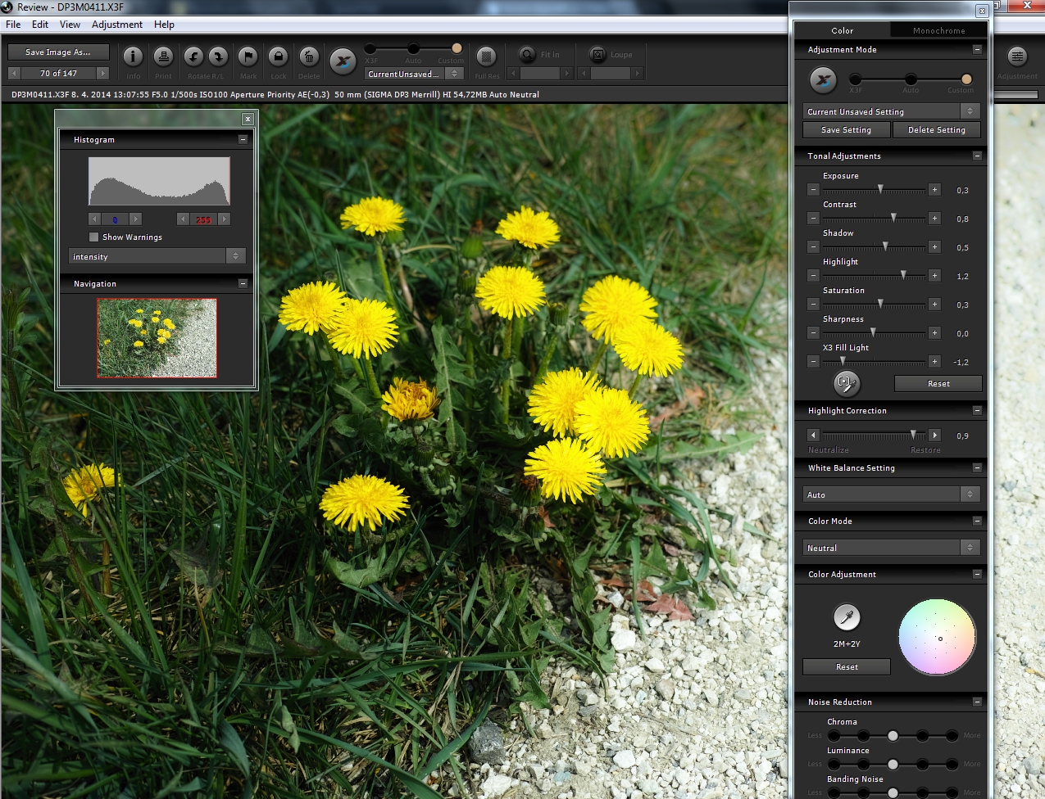Click the Info toolbar icon
This screenshot has height=799, width=1045.
click(x=133, y=57)
